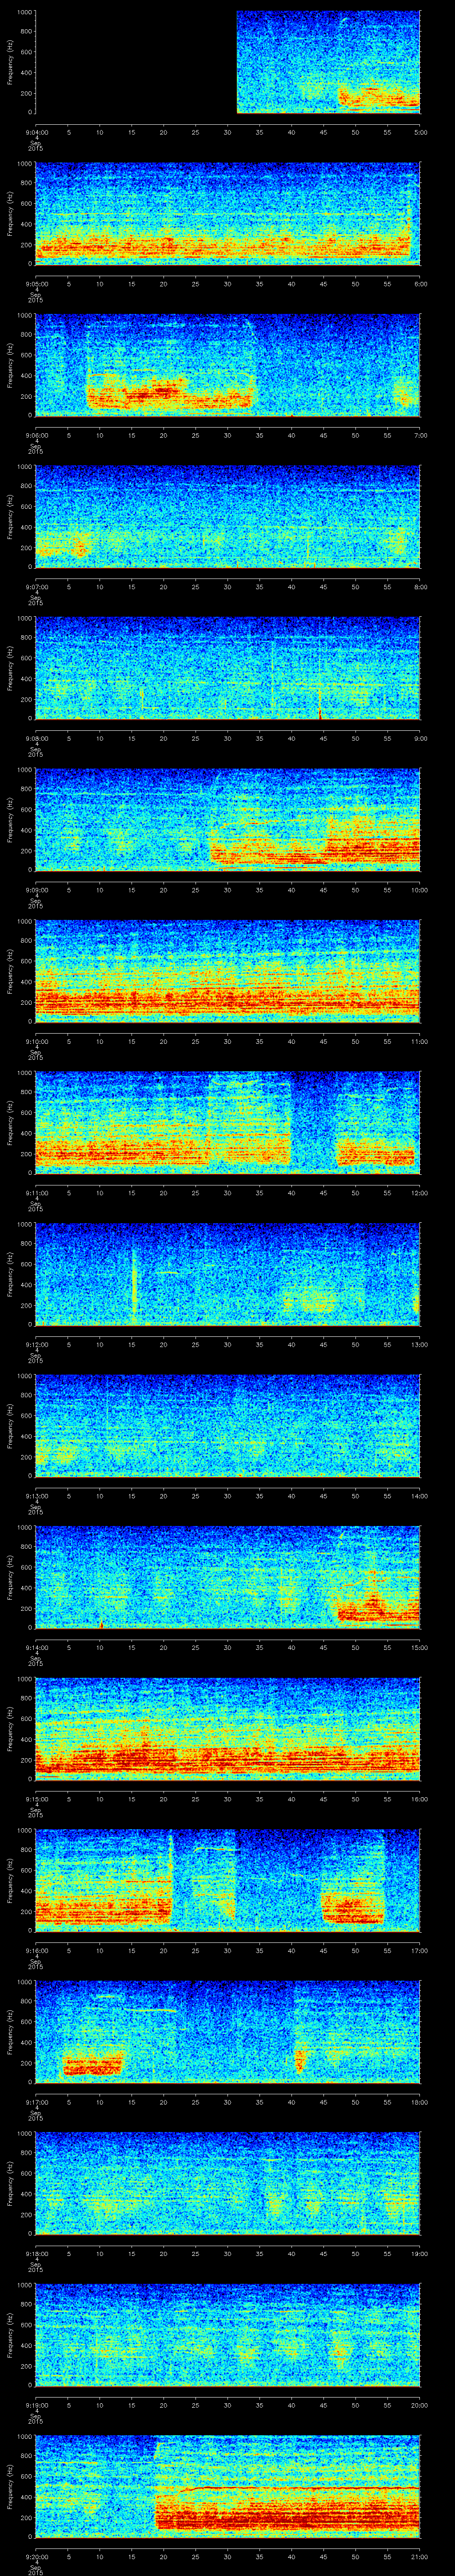Click the 9:10:00 start time label
Viewport: 455px width, 2576px height.
click(36, 1041)
